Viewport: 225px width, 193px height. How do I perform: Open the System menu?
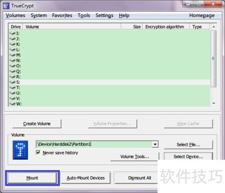click(39, 15)
